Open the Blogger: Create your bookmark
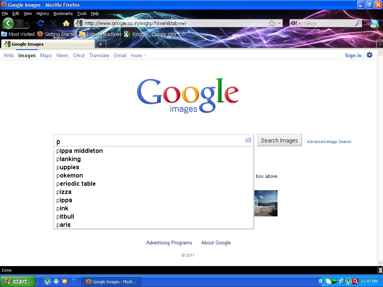This screenshot has height=287, width=383. coord(154,34)
